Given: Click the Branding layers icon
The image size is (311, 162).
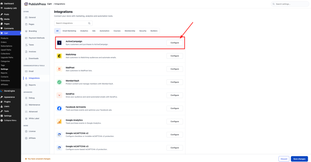Looking at the screenshot, I should click(x=26, y=31).
